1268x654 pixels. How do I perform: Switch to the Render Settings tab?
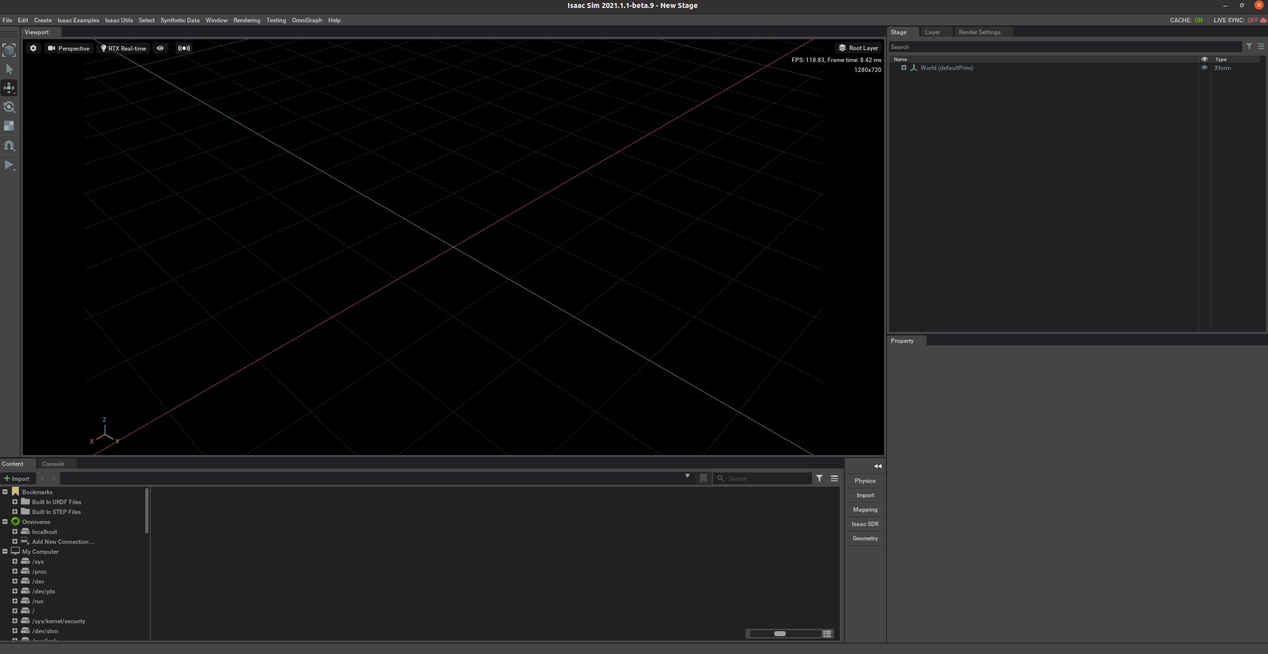979,32
